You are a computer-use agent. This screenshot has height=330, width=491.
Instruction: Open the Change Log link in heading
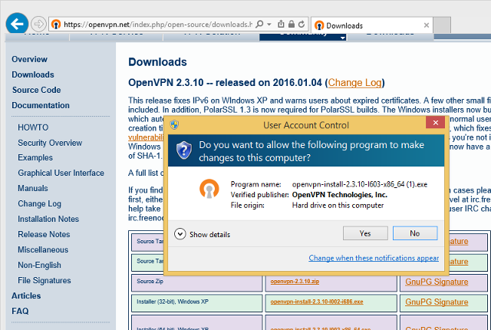coord(354,83)
